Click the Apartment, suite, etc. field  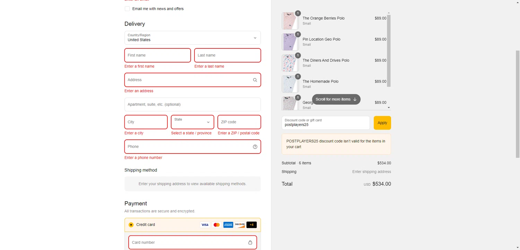click(192, 104)
